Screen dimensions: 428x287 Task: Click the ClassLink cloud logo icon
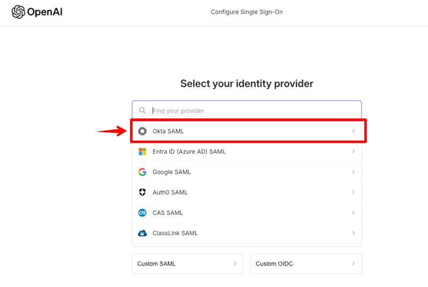click(x=142, y=233)
